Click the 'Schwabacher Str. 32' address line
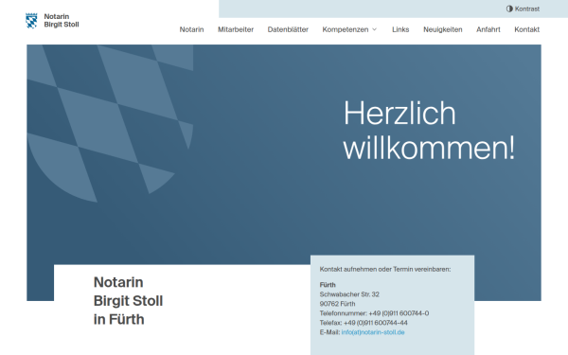The height and width of the screenshot is (355, 568). 349,294
